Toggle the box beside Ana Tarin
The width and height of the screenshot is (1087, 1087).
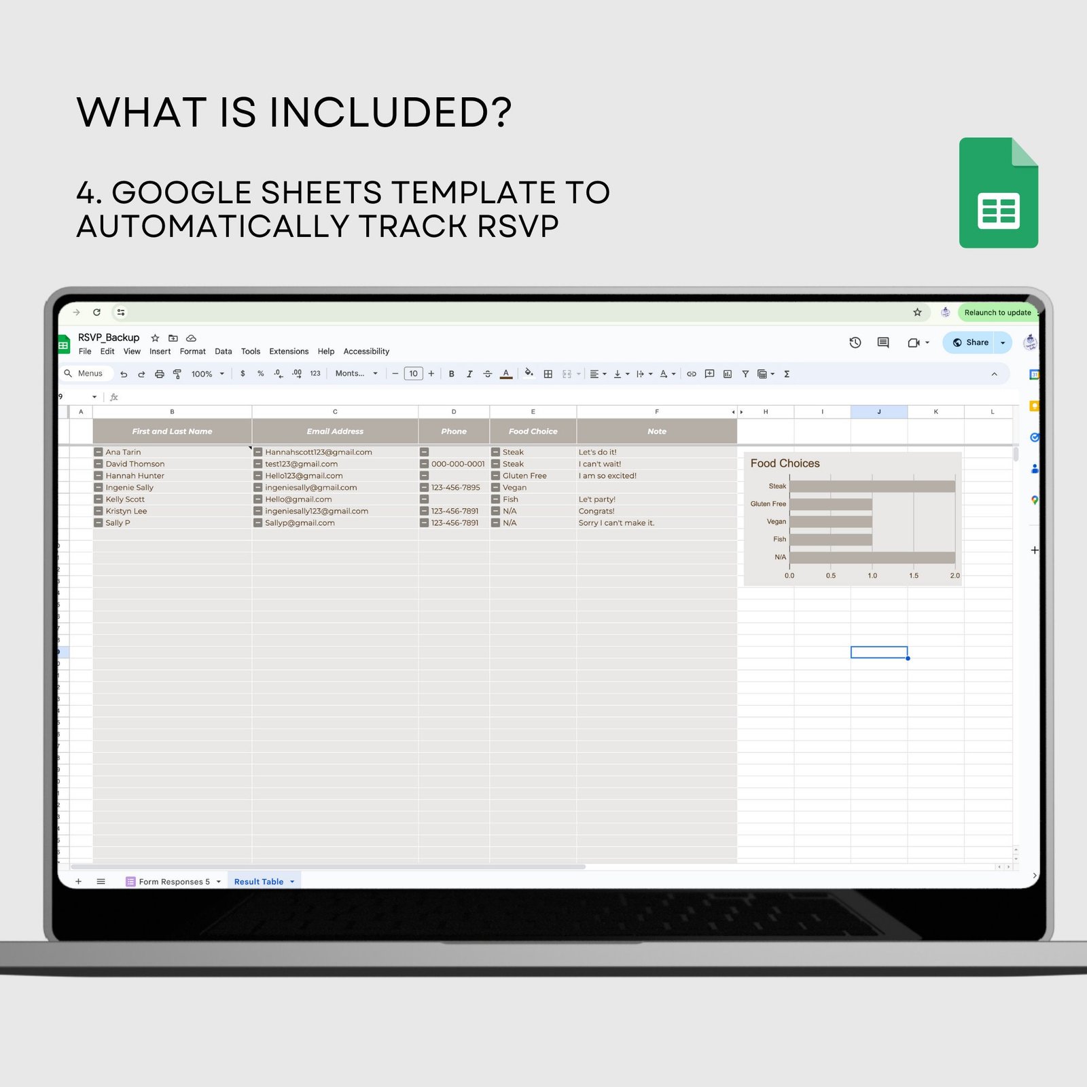99,452
